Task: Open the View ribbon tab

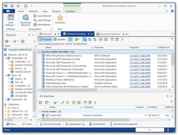Action: [x=45, y=11]
